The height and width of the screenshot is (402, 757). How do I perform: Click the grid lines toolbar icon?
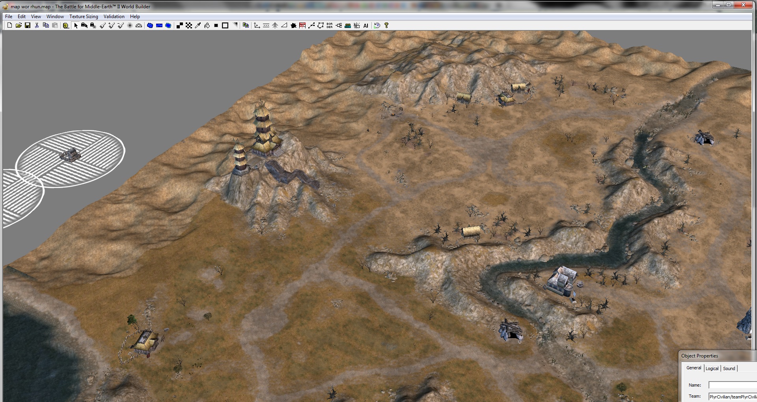click(x=357, y=25)
